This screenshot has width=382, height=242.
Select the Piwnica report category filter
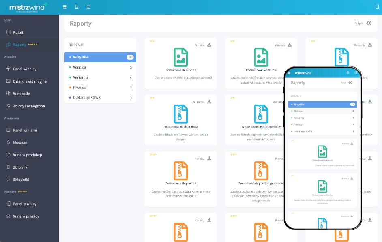79,88
